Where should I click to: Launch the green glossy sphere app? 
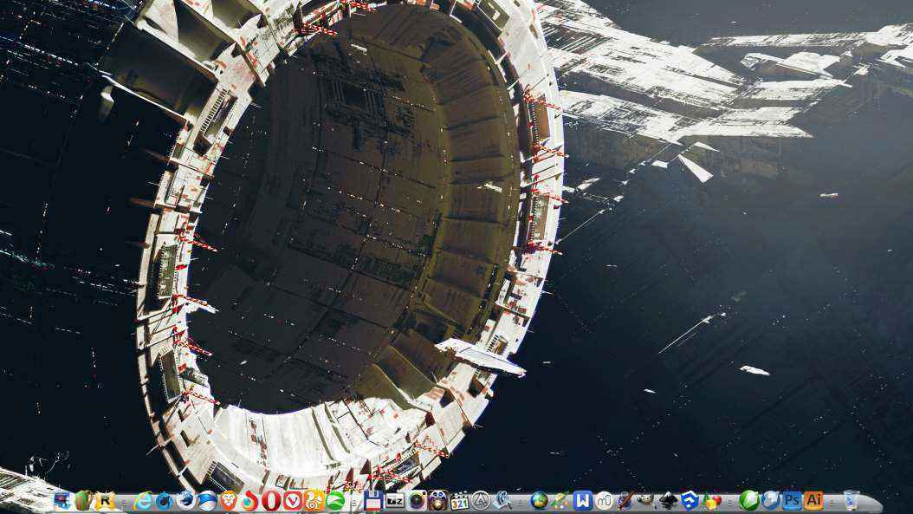[748, 501]
